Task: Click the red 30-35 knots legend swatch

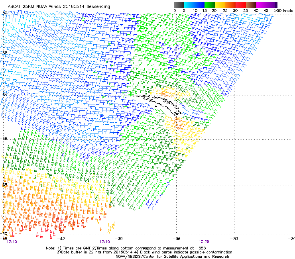Action: click(241, 5)
